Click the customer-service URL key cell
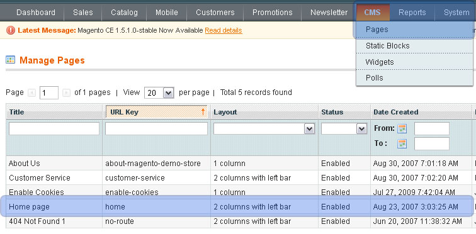The height and width of the screenshot is (234, 476). (x=135, y=177)
